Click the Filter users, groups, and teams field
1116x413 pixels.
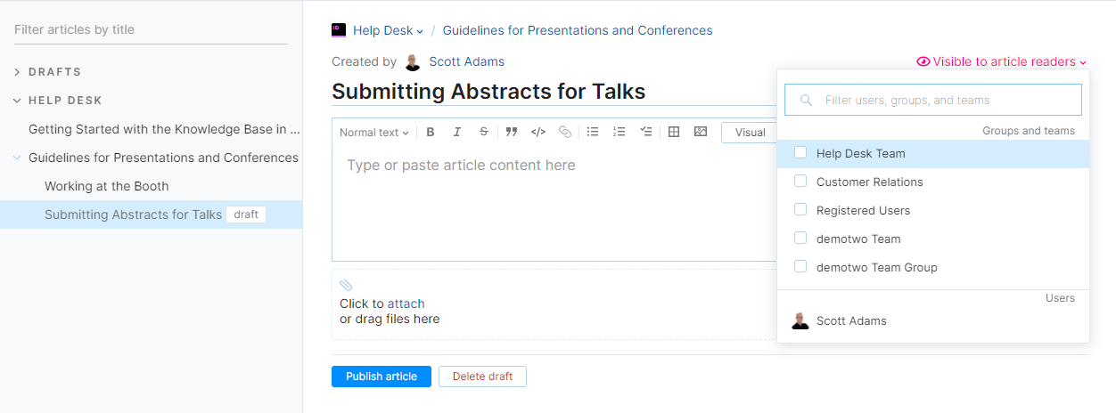933,100
